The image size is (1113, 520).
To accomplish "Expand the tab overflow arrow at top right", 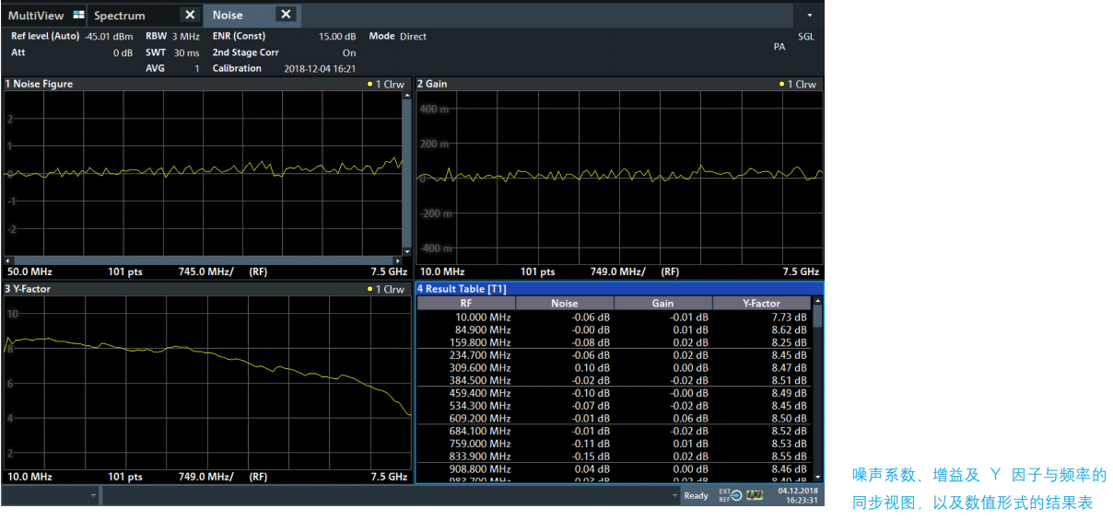I will [810, 16].
